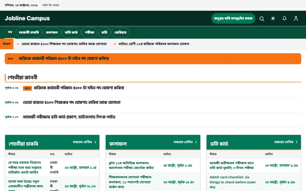Click the শেহতীয়া চাকৰি card title
This screenshot has height=191, width=306.
pos(23,144)
